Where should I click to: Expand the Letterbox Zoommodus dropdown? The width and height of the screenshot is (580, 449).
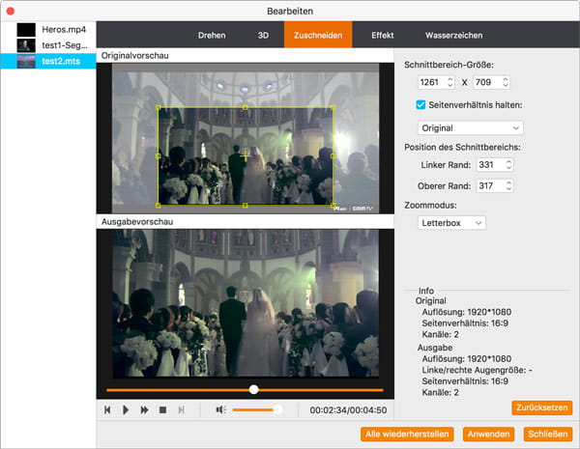pyautogui.click(x=452, y=222)
